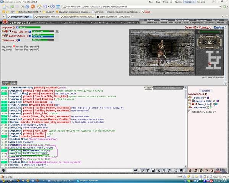Open the Персонаж game menu item
Image resolution: width=229 pixels, height=183 pixels.
(202, 20)
